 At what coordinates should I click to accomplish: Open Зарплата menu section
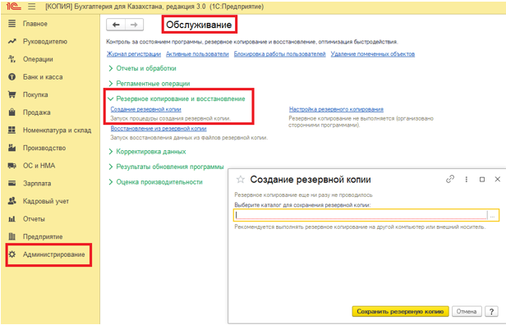tap(37, 184)
